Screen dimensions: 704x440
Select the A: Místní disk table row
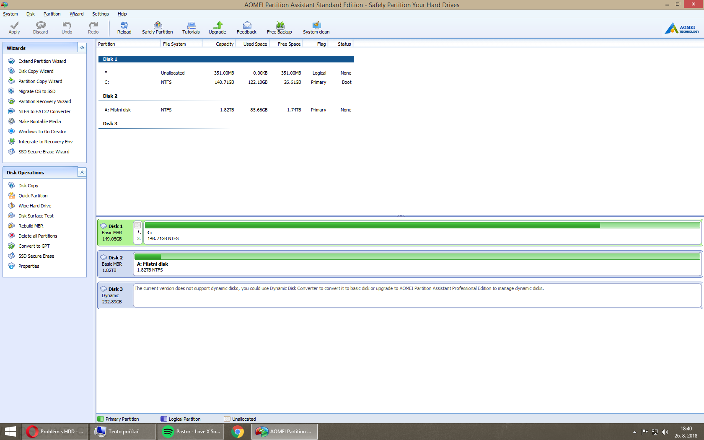tap(226, 110)
